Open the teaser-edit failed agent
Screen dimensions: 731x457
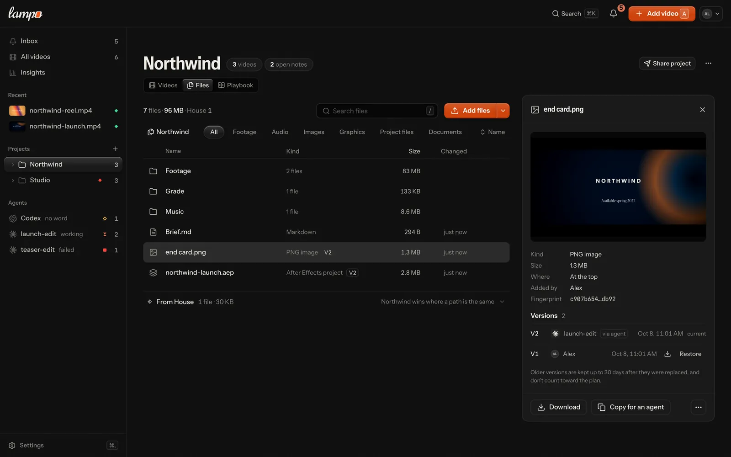64,250
